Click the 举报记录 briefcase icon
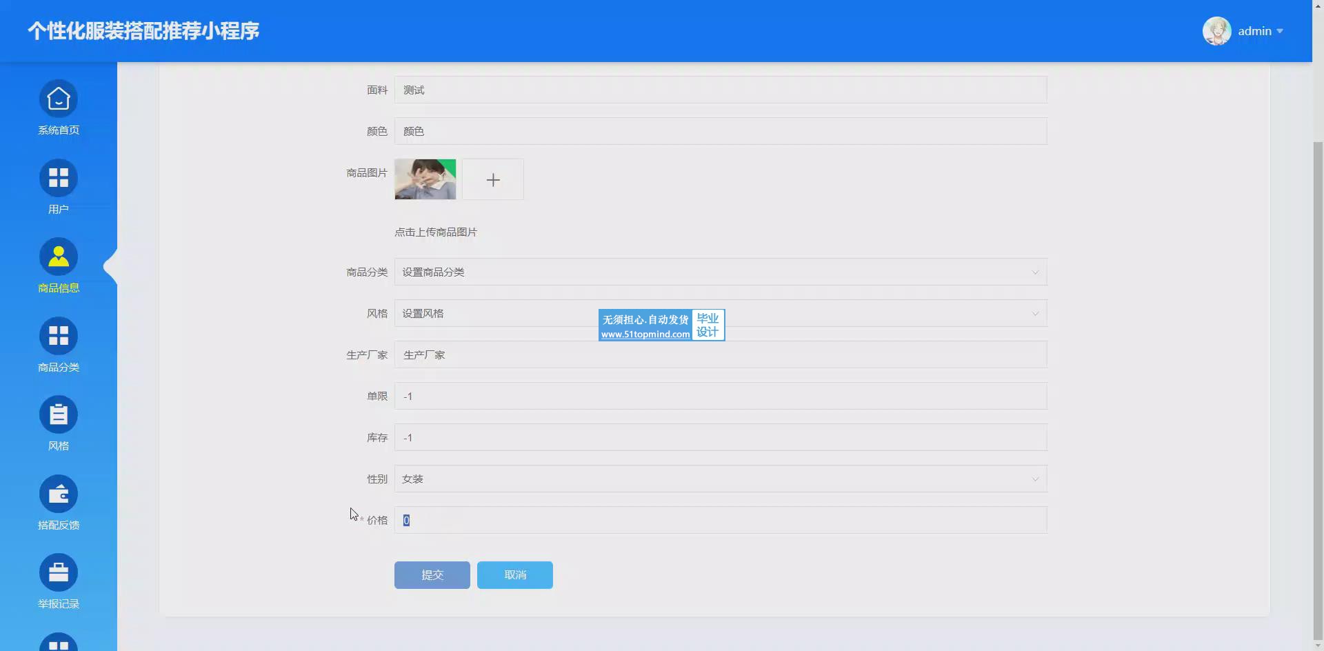Image resolution: width=1324 pixels, height=651 pixels. coord(59,572)
